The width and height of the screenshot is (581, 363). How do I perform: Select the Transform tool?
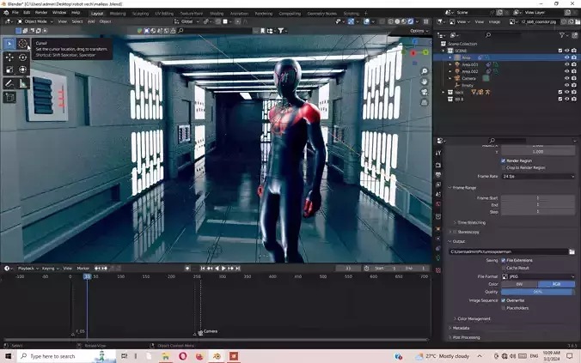tap(22, 70)
